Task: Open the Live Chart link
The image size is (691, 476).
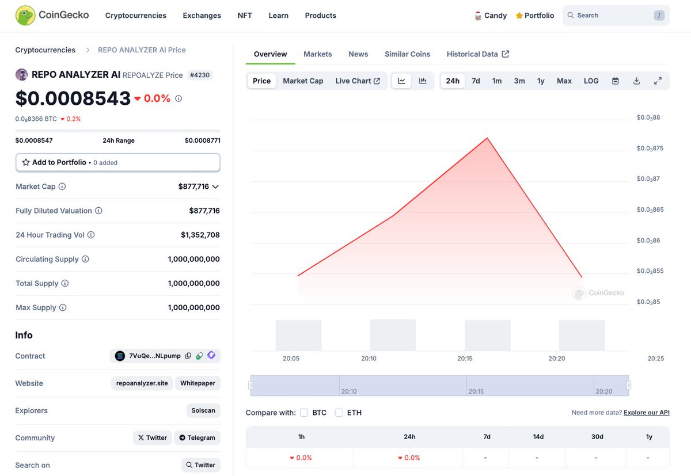Action: [x=358, y=81]
